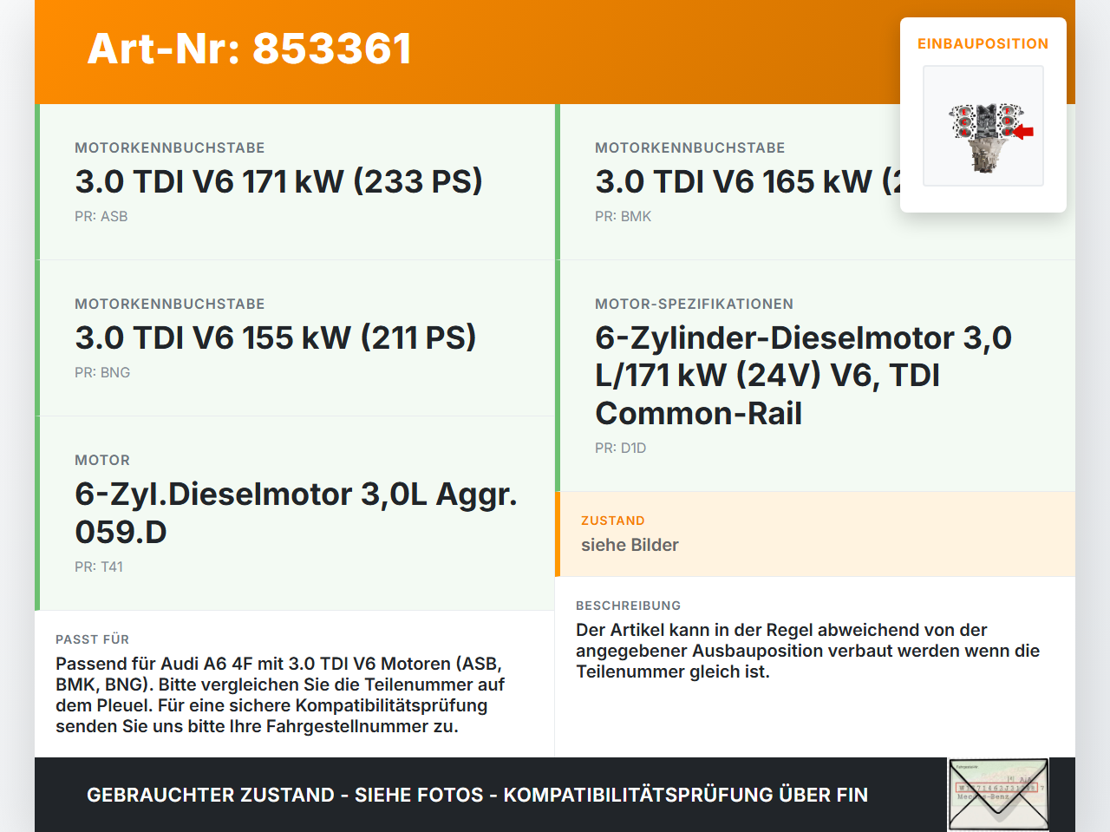Image resolution: width=1110 pixels, height=832 pixels.
Task: Click the EINBAUPOSITION label
Action: pos(983,43)
